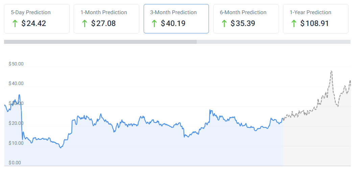Image resolution: width=355 pixels, height=170 pixels.
Task: Click the green arrow next to $27.08
Action: [x=85, y=24]
